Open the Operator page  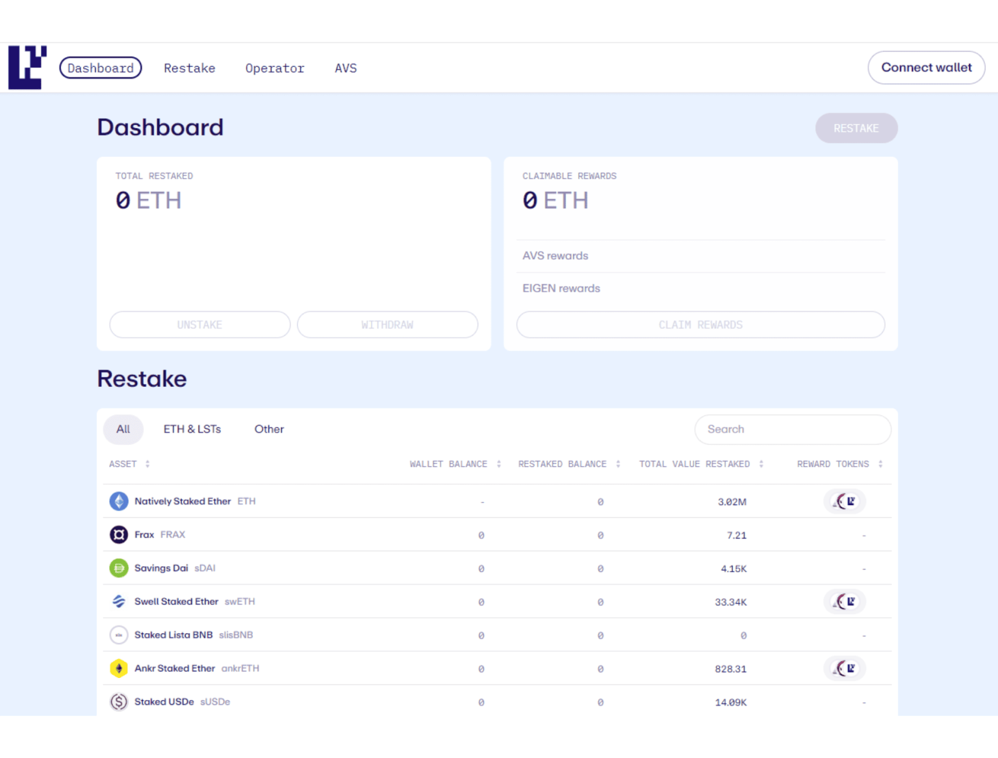tap(275, 68)
